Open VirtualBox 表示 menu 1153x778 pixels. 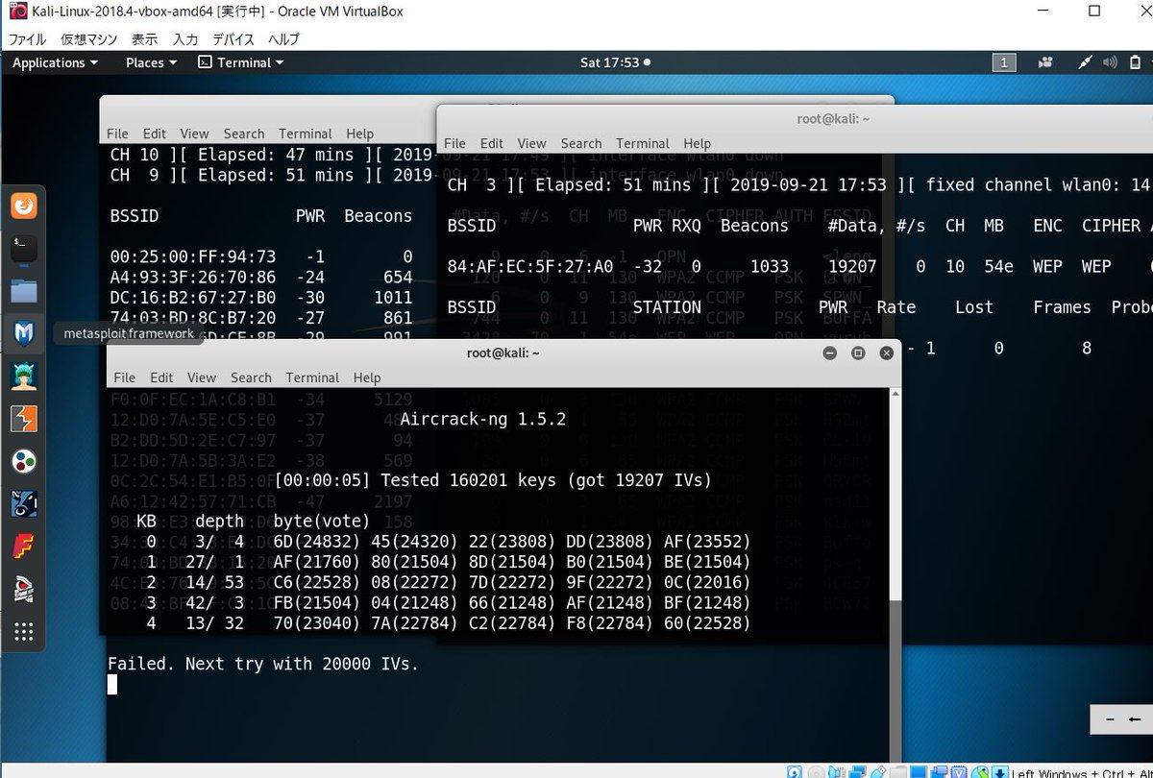pos(144,39)
